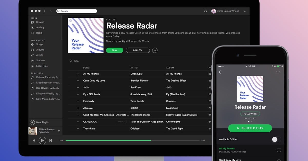Open notifications via the bell icon
The width and height of the screenshot is (308, 161).
205,11
